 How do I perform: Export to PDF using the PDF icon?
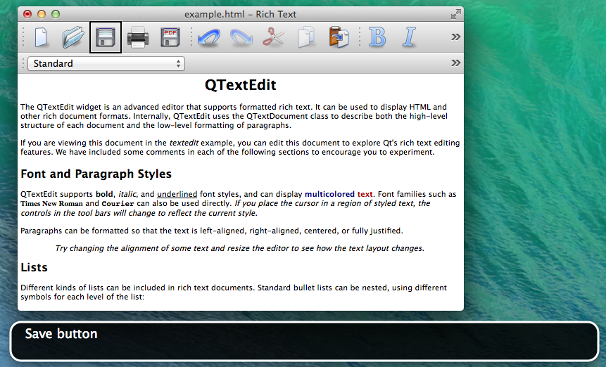click(x=170, y=37)
